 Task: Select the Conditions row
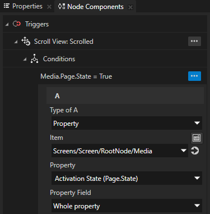[x=105, y=59]
